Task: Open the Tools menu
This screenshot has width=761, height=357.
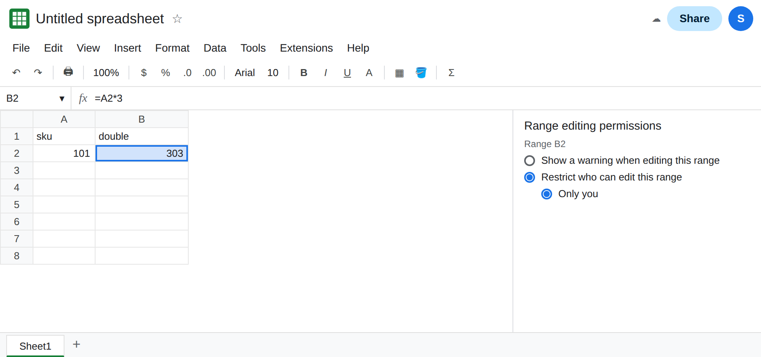Action: (x=253, y=48)
